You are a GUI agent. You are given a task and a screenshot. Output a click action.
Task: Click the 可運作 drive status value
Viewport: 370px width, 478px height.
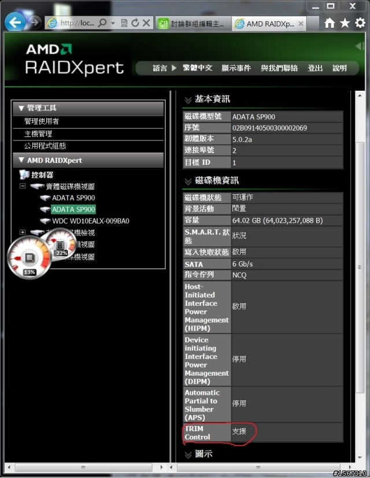pyautogui.click(x=243, y=197)
